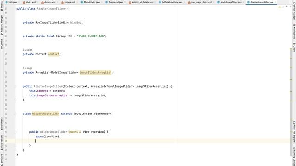Open the Notifications side panel

coord(294,31)
